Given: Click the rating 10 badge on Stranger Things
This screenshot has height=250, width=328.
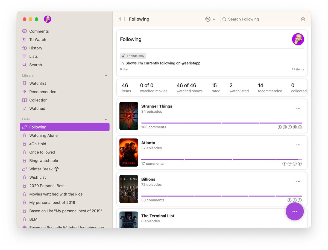Looking at the screenshot, I should (x=285, y=127).
